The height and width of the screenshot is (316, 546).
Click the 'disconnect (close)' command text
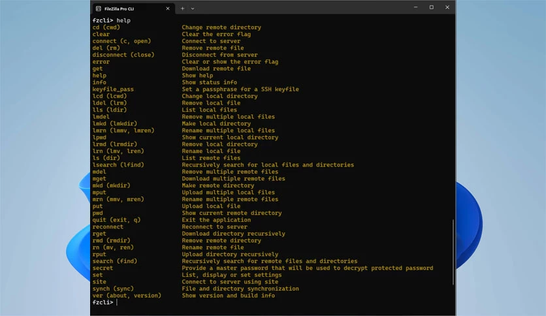coord(123,55)
